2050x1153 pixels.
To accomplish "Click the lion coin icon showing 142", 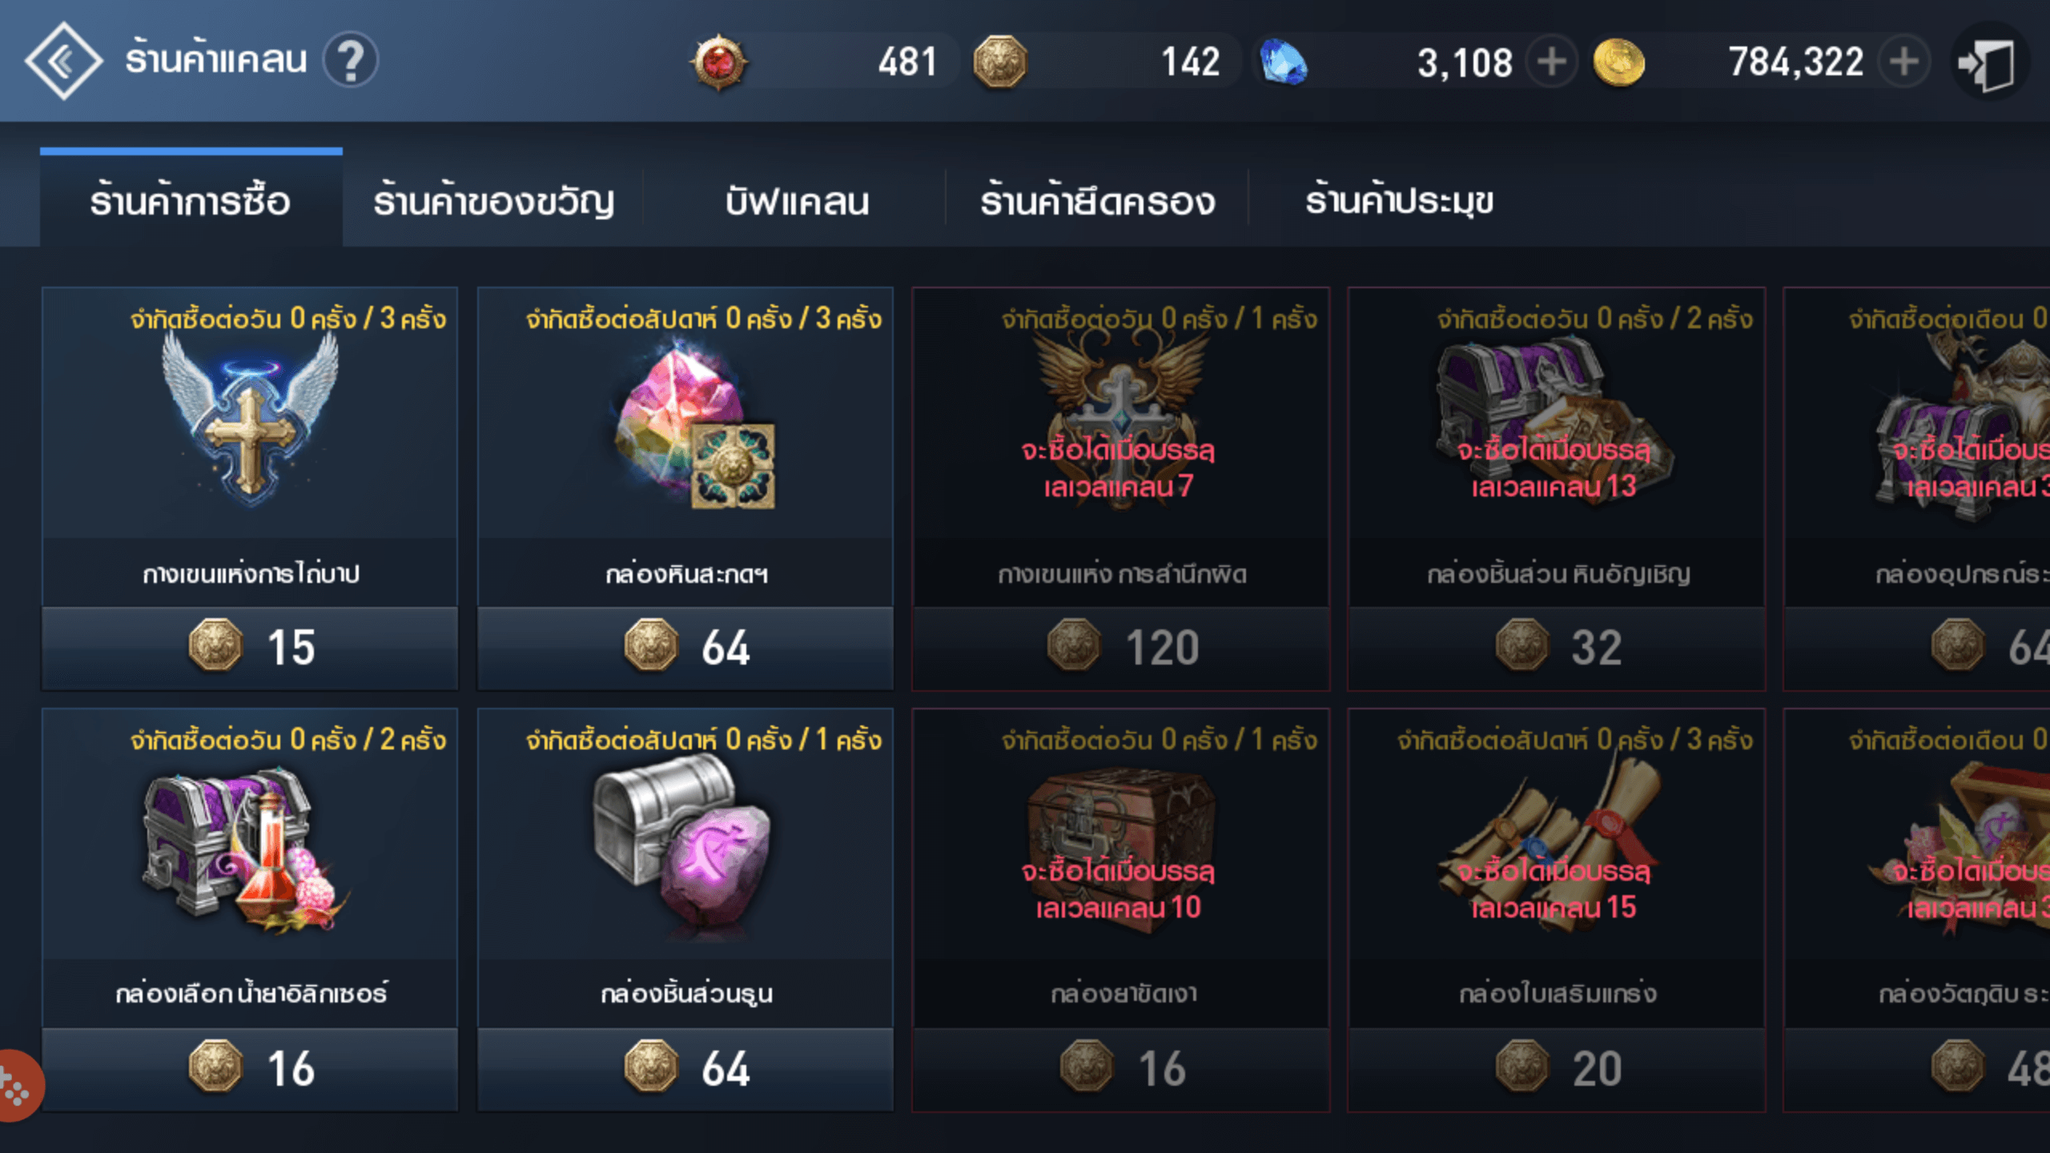I will coord(999,62).
